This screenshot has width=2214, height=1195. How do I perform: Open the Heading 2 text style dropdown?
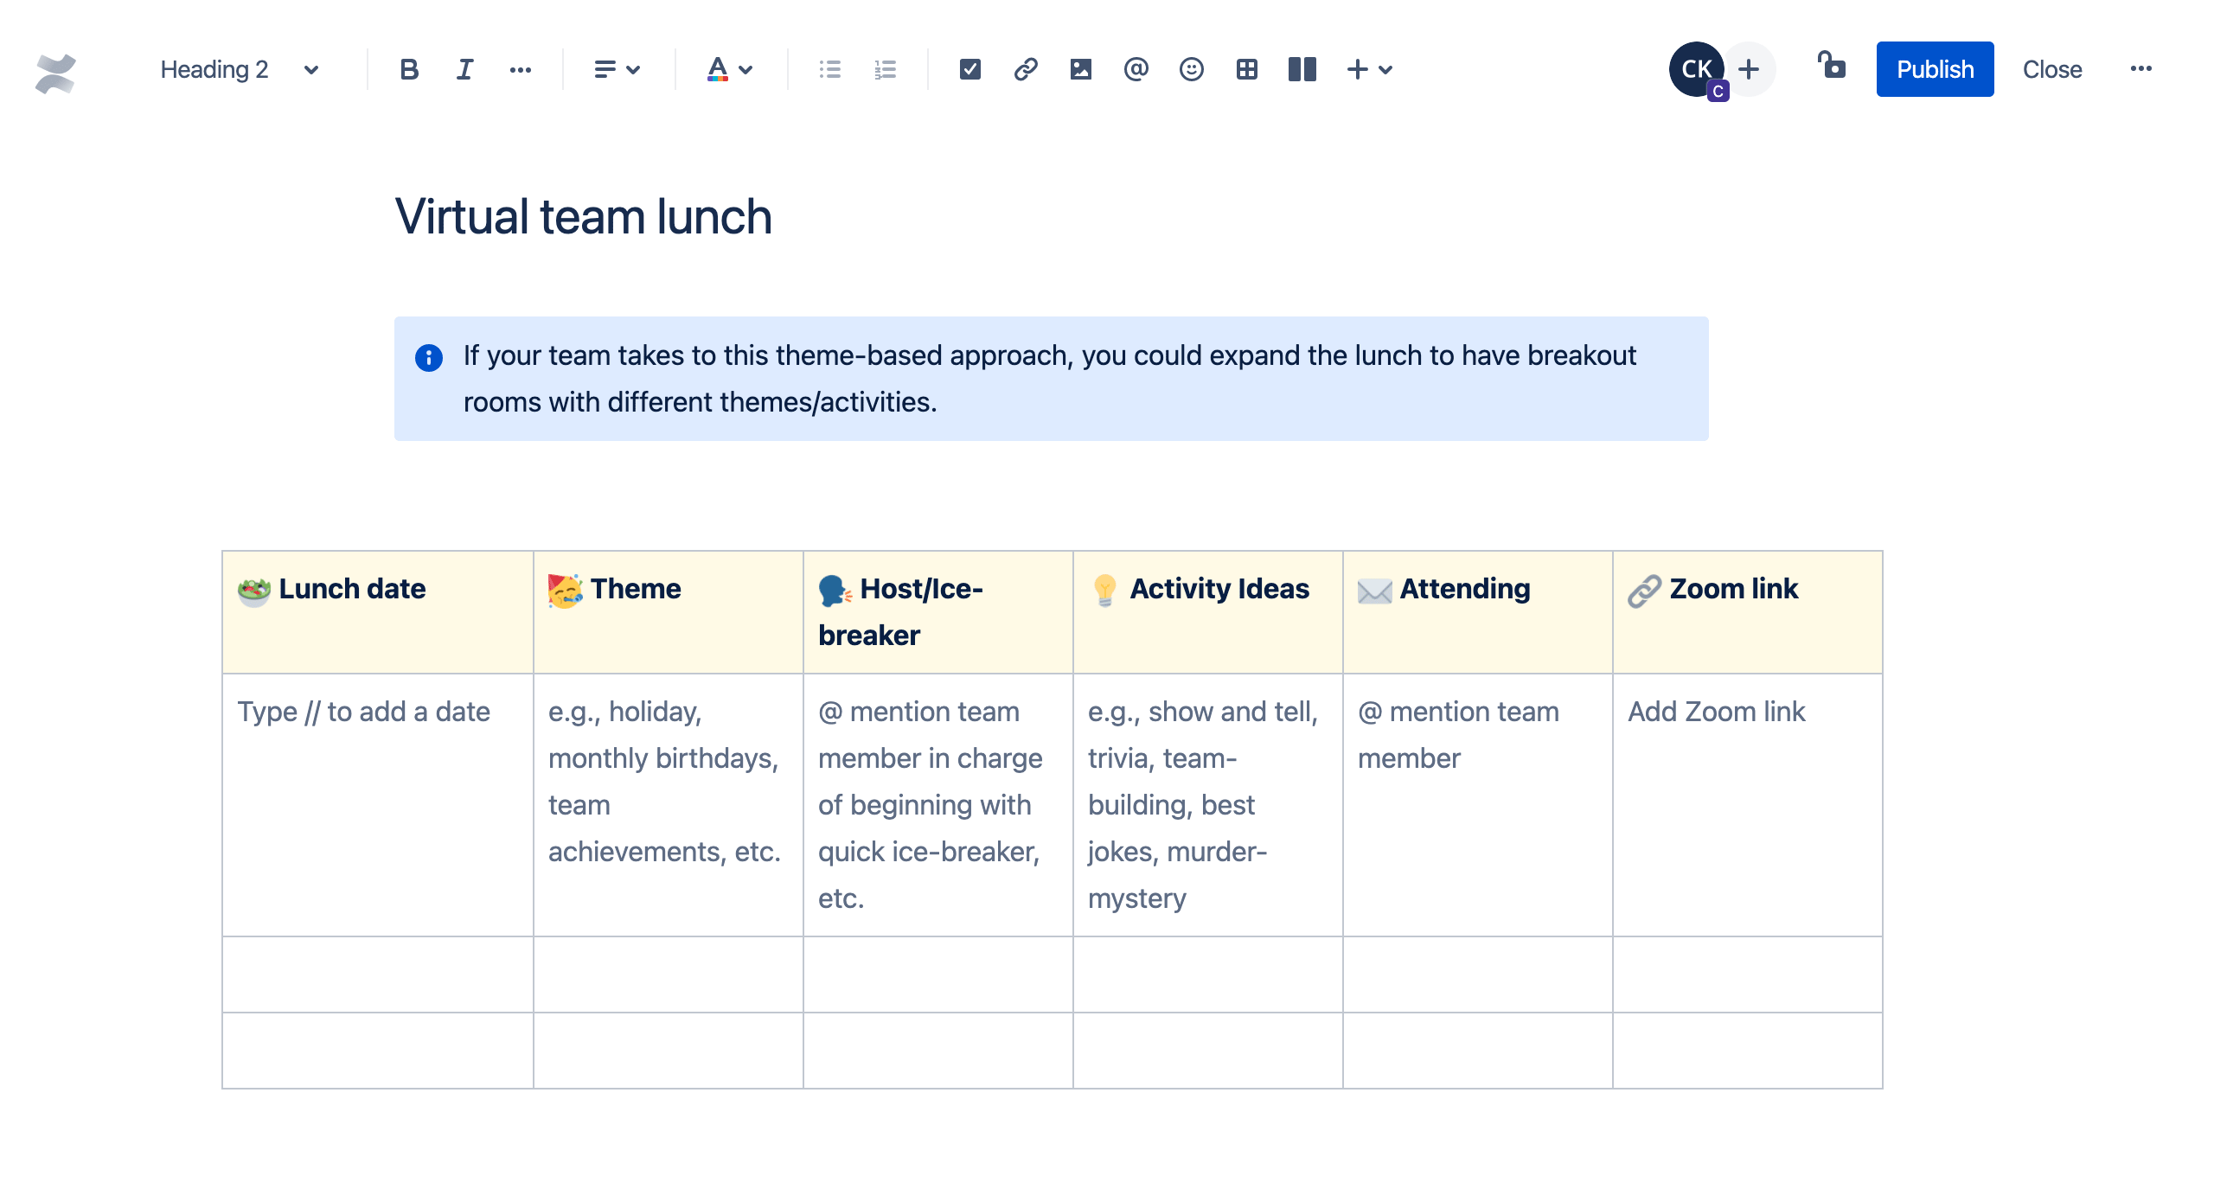coord(234,69)
